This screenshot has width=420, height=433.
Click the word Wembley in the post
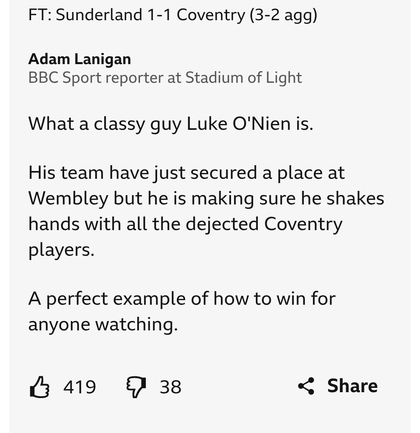68,198
